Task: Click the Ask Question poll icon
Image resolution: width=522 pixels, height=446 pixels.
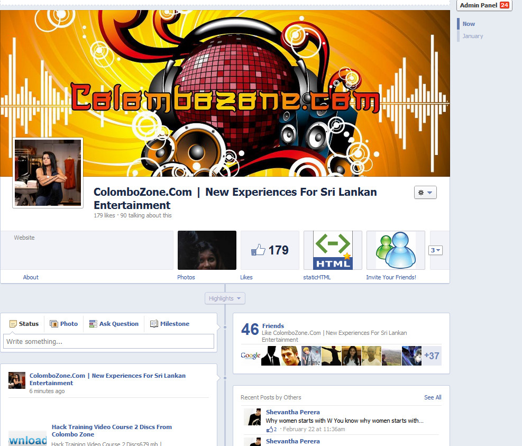Action: coord(93,324)
